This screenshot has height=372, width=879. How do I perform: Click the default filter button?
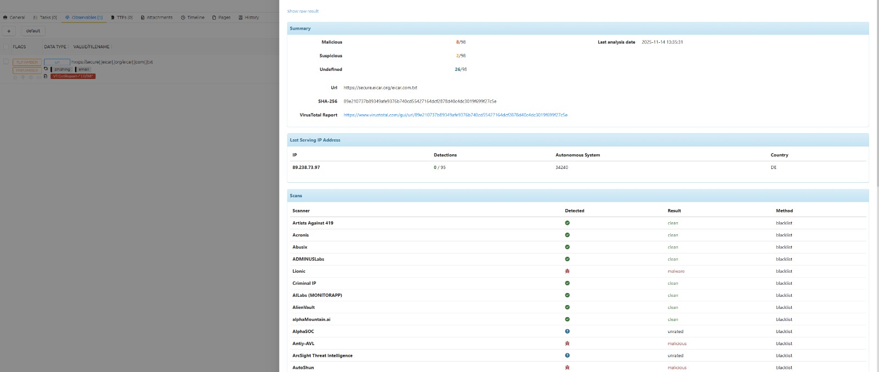33,31
